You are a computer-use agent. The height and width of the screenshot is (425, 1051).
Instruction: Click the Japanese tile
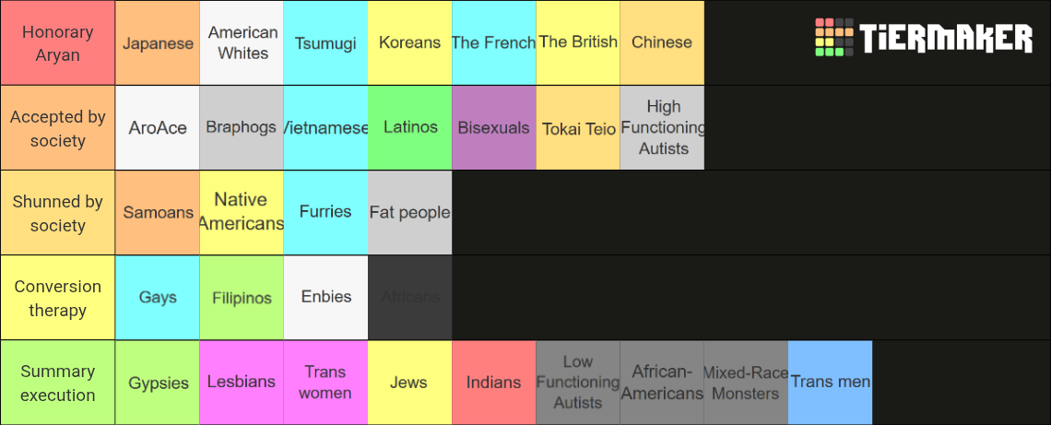[x=158, y=43]
